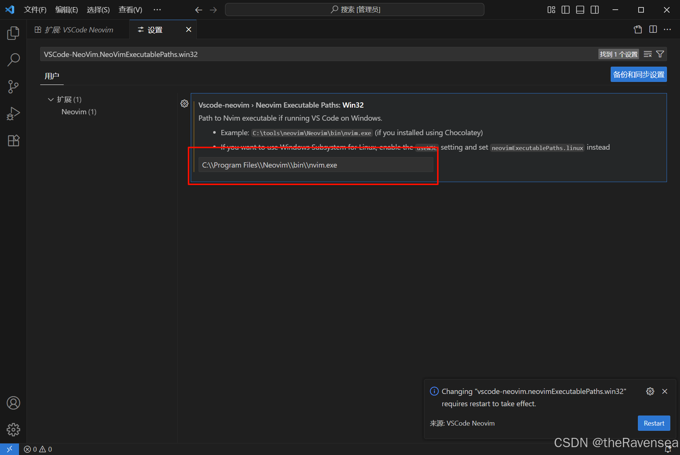
Task: Switch to the 扩展: VSCode Neovim tab
Action: [78, 30]
